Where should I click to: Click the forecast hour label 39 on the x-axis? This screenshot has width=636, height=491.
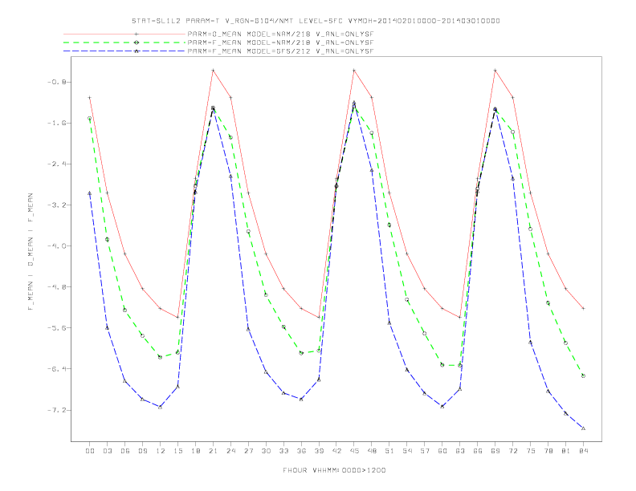tap(319, 451)
